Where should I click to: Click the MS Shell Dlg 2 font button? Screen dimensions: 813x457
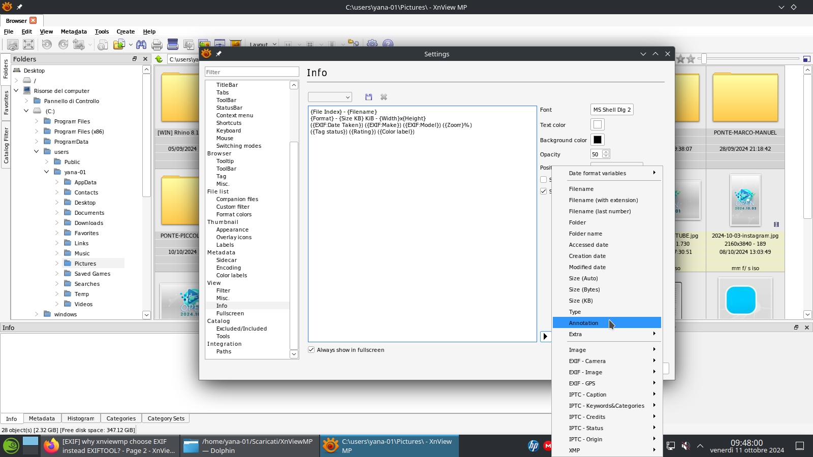tap(612, 110)
